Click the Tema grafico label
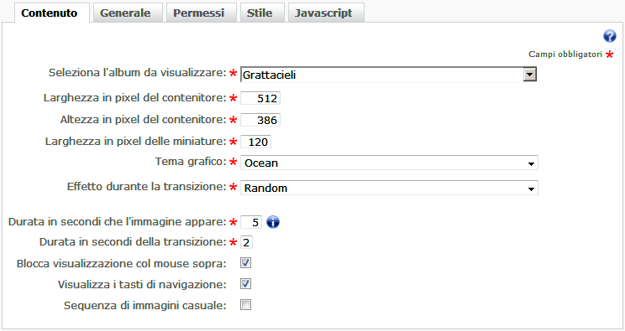Viewport: 625px width, 331px height. pos(191,162)
